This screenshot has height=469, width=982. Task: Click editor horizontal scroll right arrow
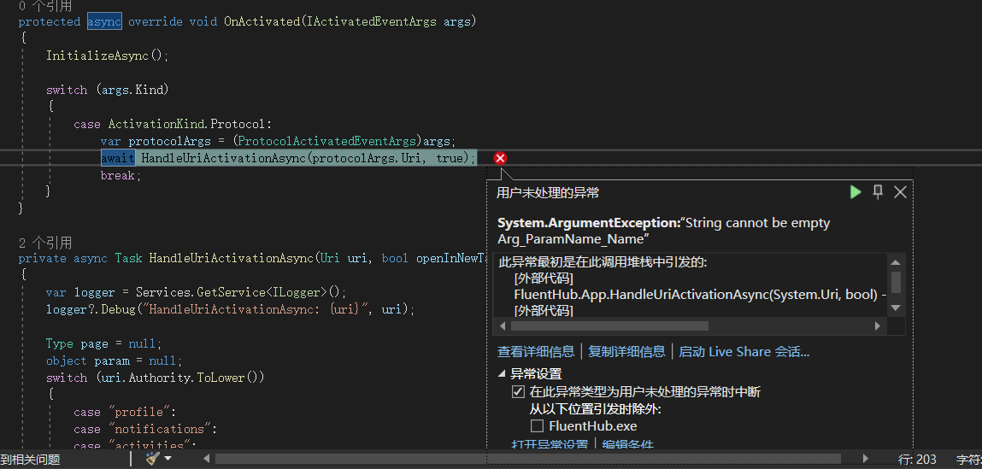[x=866, y=459]
